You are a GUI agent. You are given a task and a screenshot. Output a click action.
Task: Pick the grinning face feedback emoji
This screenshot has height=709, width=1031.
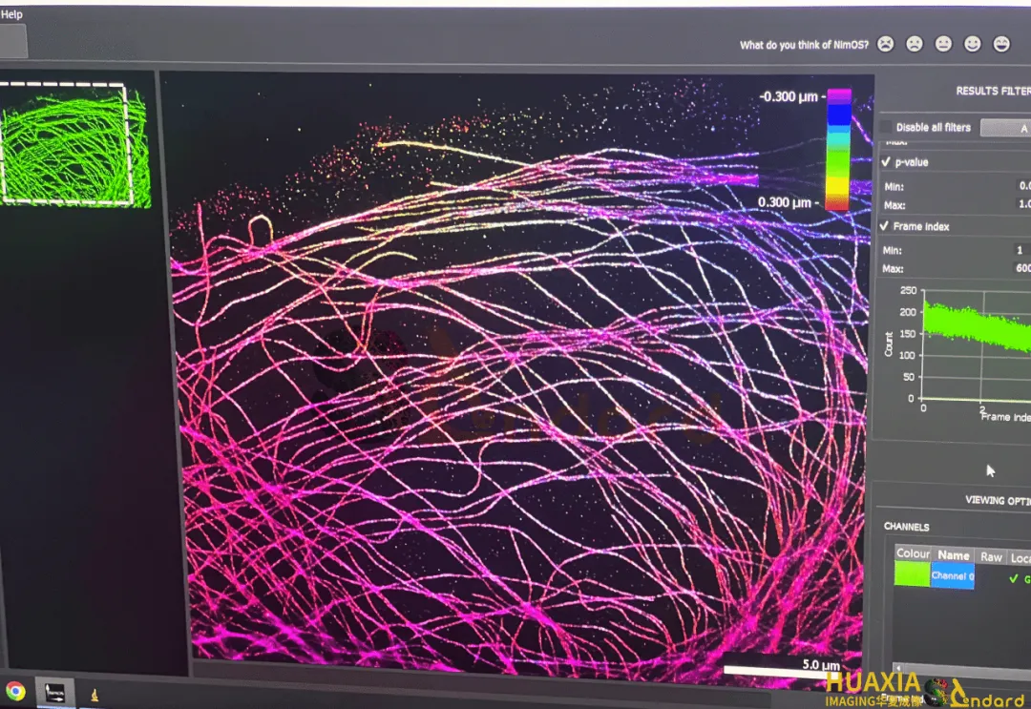[1001, 44]
